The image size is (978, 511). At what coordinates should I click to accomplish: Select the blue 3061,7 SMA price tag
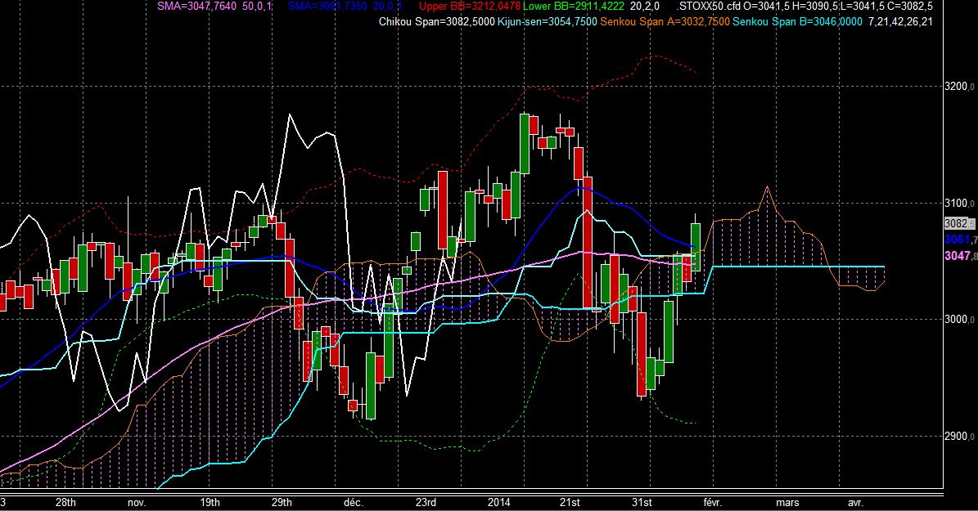click(961, 240)
